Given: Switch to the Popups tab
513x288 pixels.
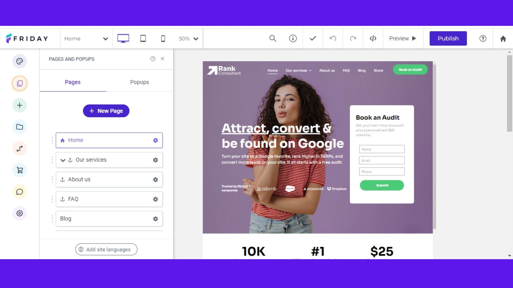Looking at the screenshot, I should [x=139, y=82].
